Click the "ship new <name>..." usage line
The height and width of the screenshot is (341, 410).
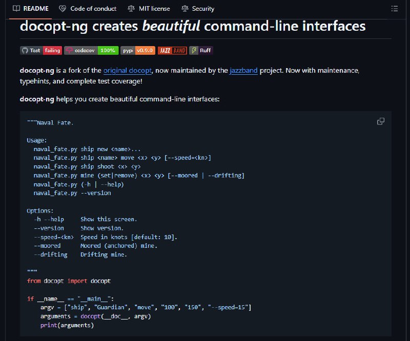coord(87,149)
